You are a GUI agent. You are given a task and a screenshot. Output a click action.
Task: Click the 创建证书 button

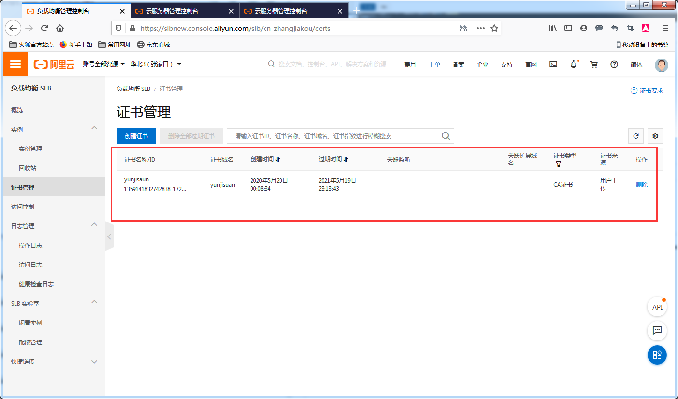pyautogui.click(x=136, y=136)
